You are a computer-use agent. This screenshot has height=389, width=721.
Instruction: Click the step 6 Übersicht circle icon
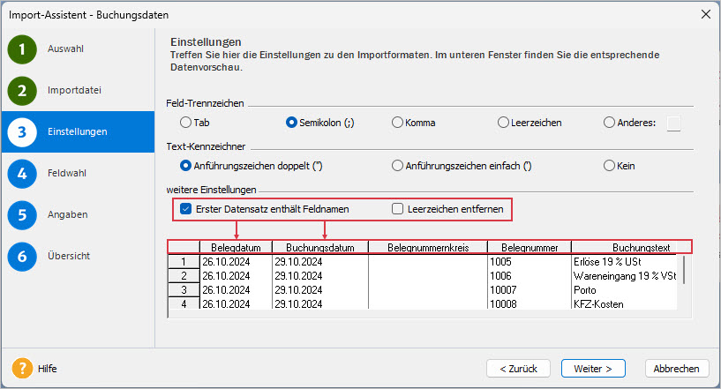click(22, 256)
